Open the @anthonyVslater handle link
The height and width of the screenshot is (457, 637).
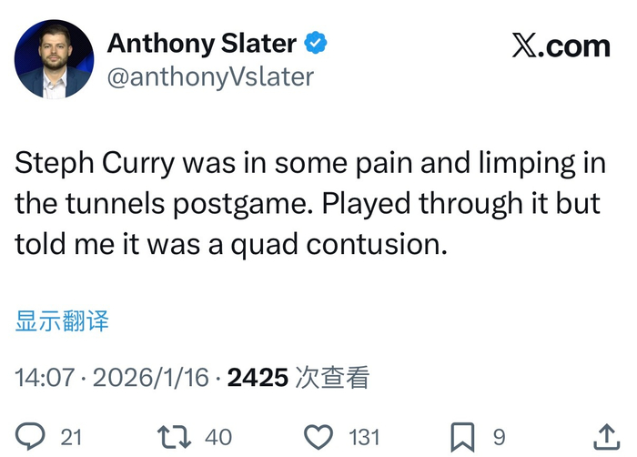pos(210,77)
